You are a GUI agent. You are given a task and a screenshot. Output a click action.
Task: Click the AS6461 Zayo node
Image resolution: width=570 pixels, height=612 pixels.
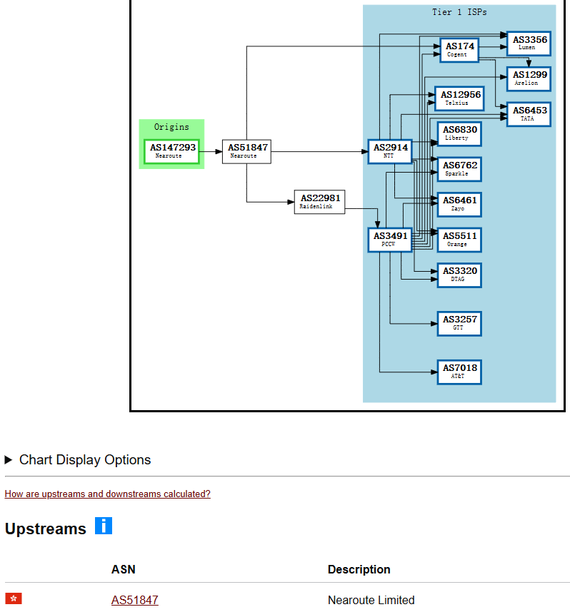[x=459, y=204]
